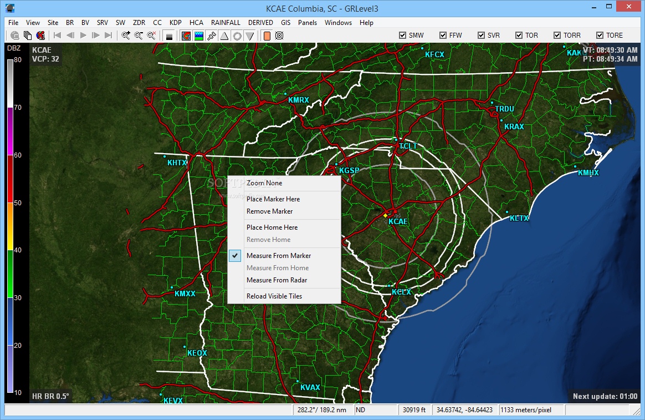Click the downward triangle toolbar icon

pyautogui.click(x=250, y=36)
